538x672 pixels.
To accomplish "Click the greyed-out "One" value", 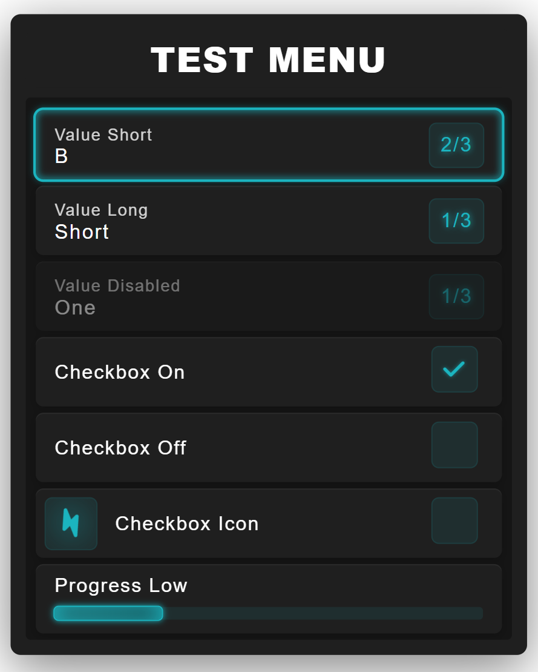I will coord(75,308).
